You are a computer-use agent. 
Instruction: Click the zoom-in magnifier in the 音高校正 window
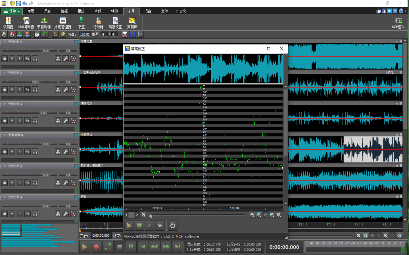coord(252,215)
